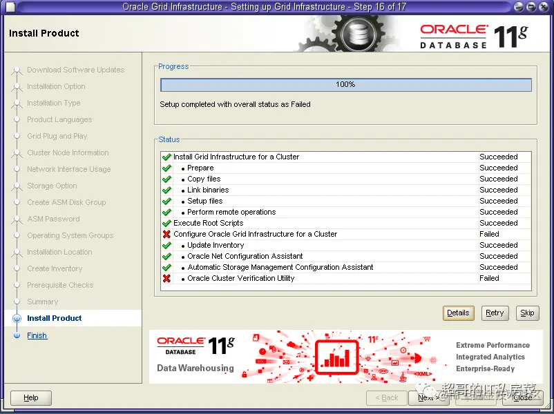Select the Install Product step
554x414 pixels.
(54, 318)
